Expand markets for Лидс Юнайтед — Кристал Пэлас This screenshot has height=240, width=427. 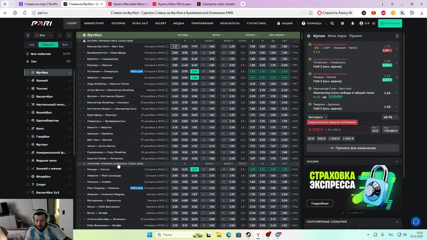point(84,84)
